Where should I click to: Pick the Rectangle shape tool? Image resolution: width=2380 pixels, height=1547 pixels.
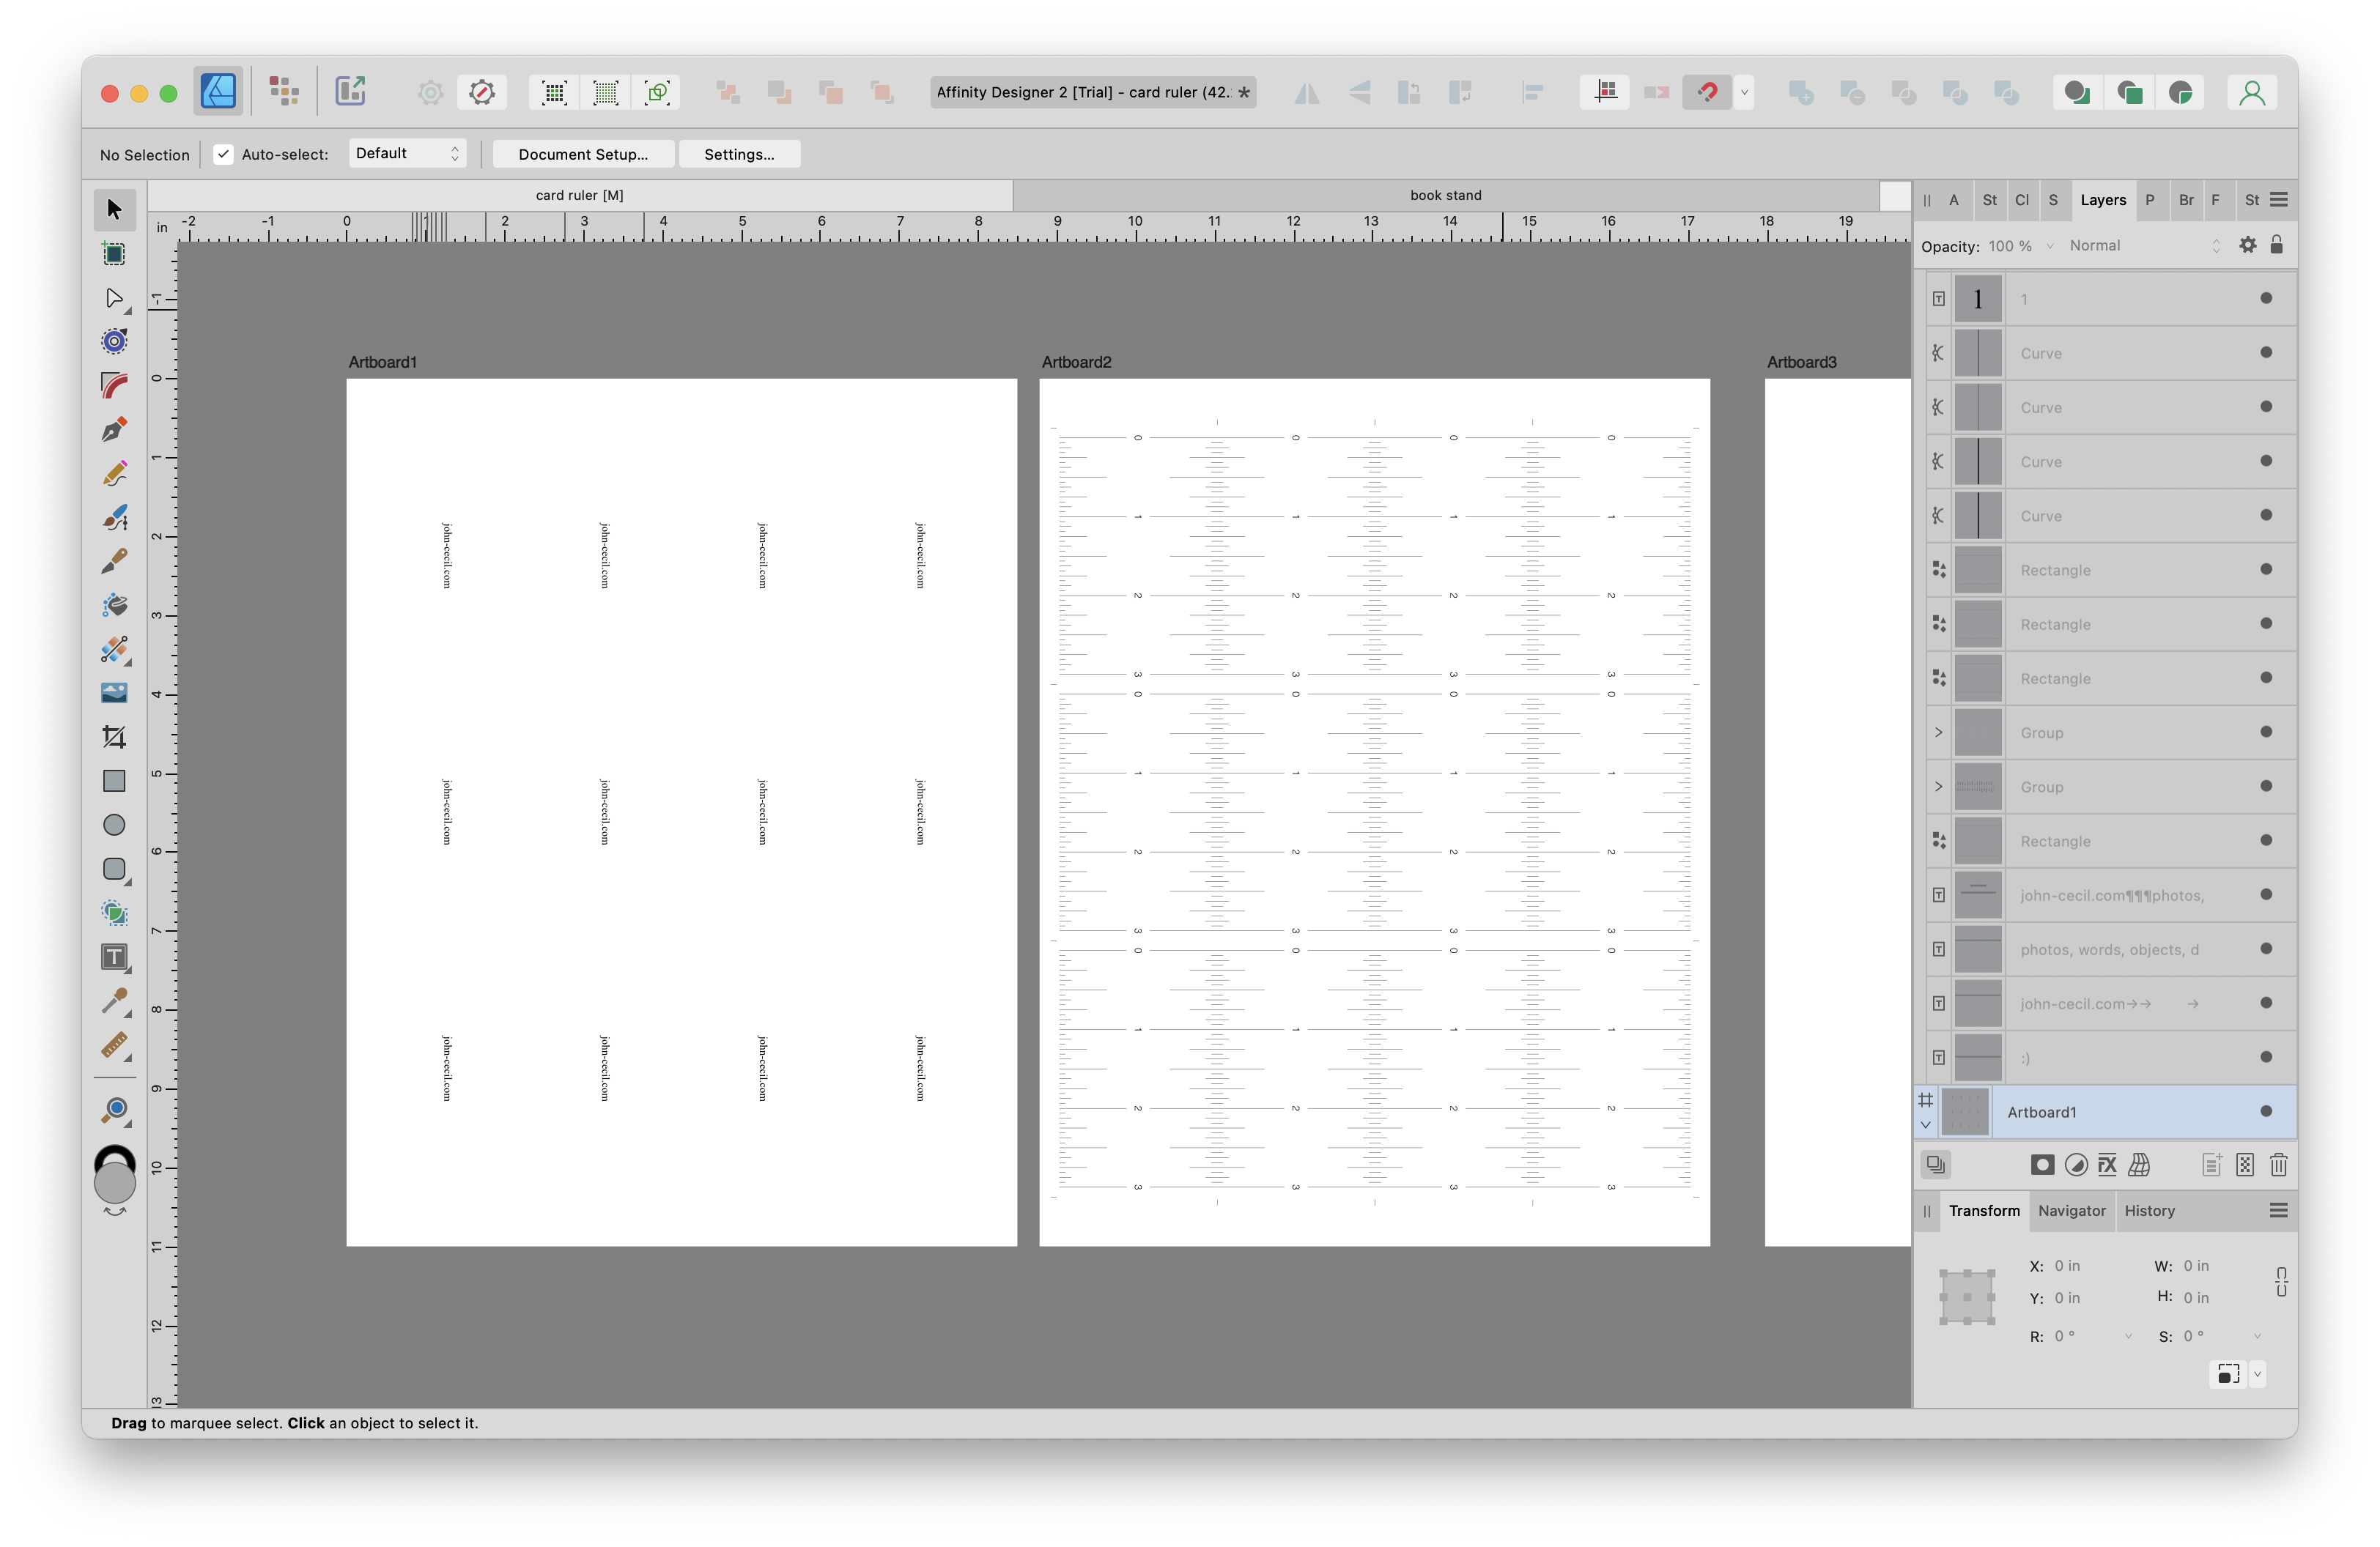coord(114,781)
